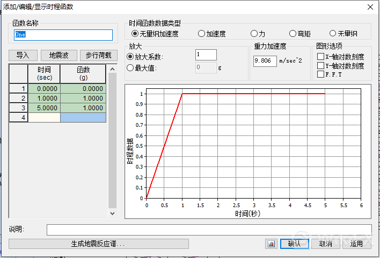Enable X-轴对数刻度 checkbox
Screen dimensions: 380x258
pyautogui.click(x=320, y=57)
